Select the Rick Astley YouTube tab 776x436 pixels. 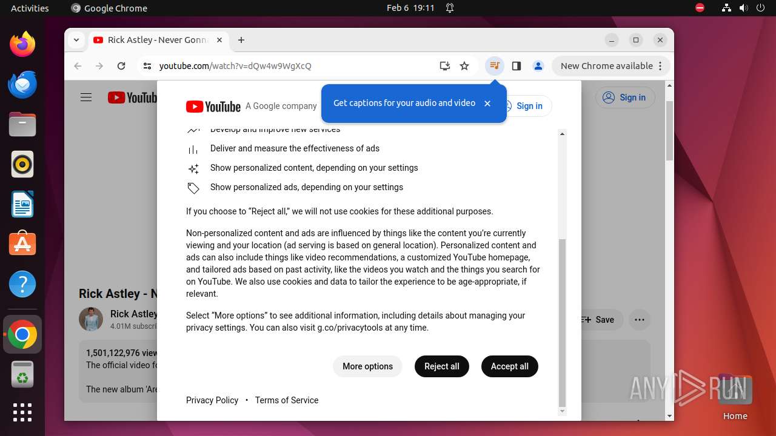[x=158, y=40]
